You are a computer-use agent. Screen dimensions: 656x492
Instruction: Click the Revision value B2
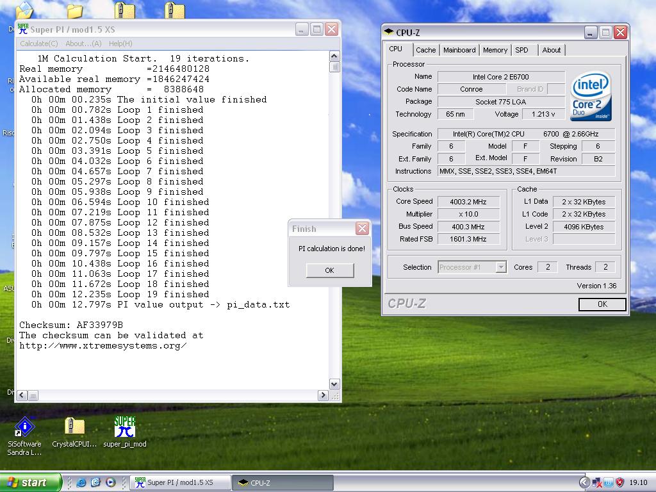coord(598,159)
